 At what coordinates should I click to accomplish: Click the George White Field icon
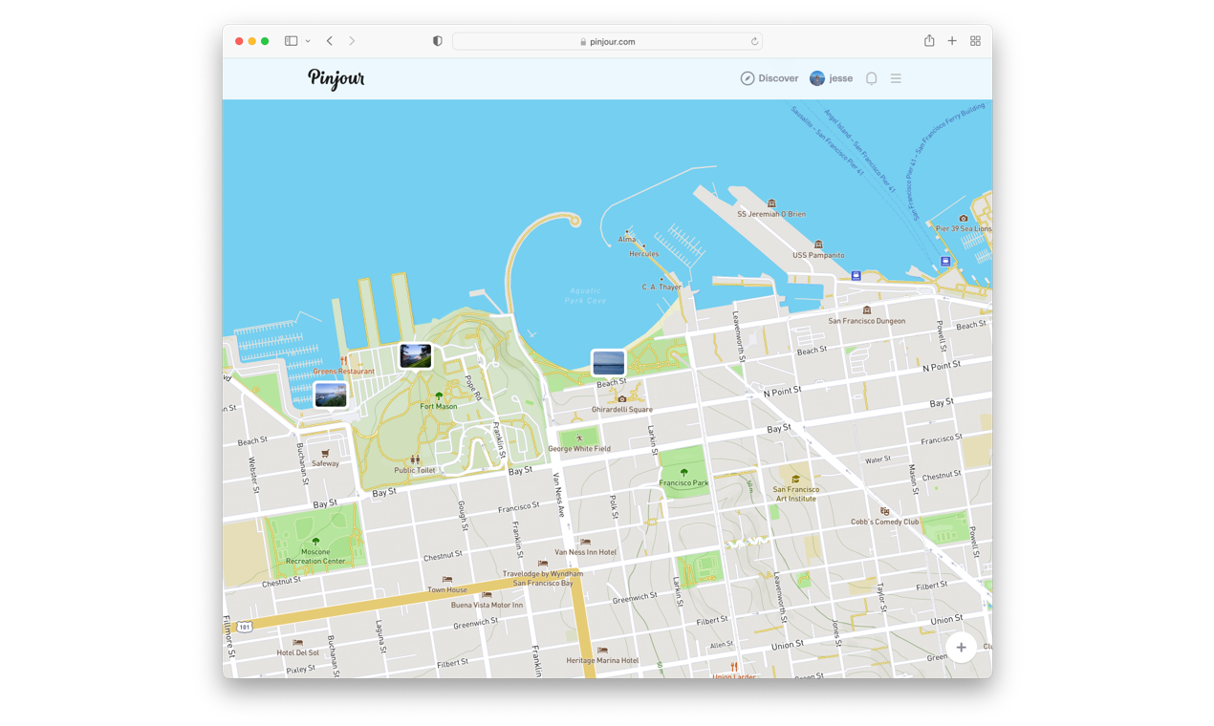click(x=578, y=438)
